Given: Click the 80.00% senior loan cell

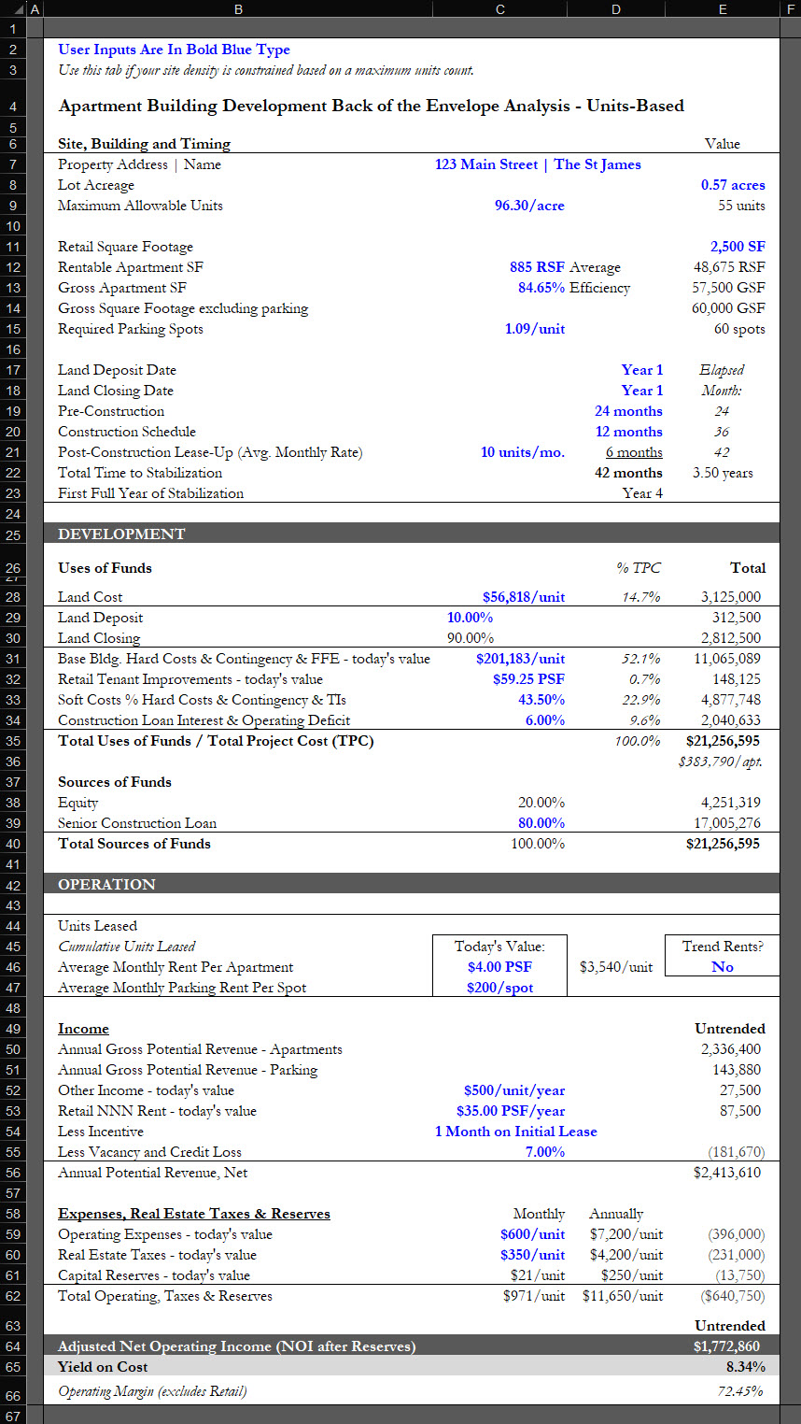Looking at the screenshot, I should coord(541,823).
